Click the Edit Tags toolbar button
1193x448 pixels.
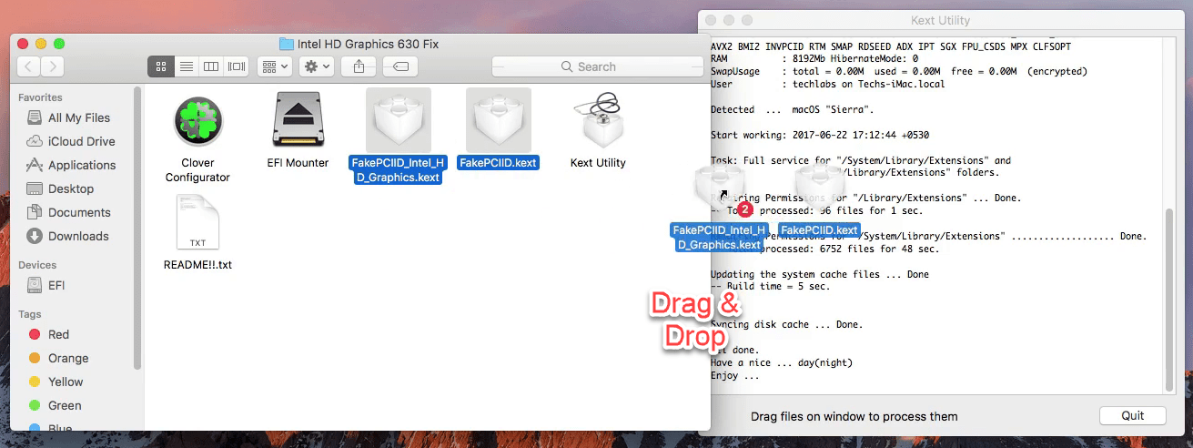[x=400, y=66]
